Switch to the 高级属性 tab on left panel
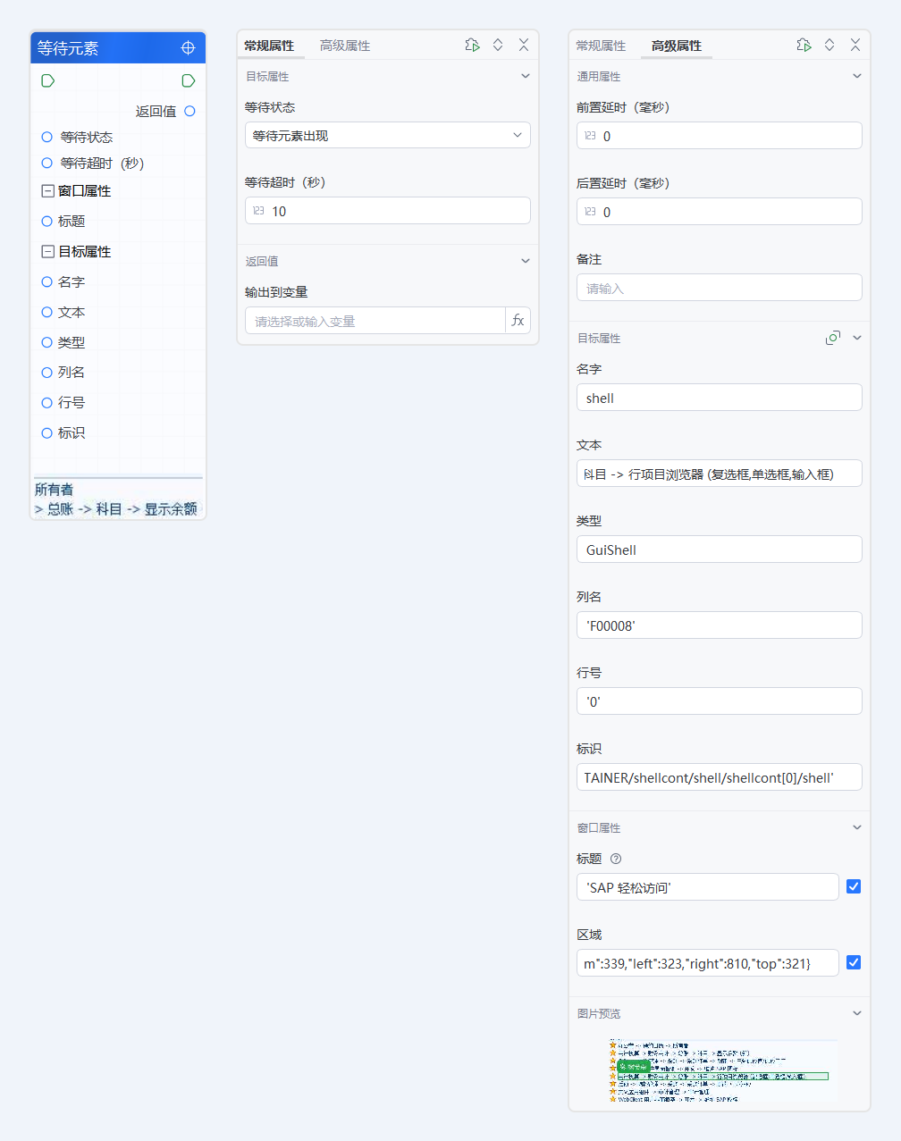The height and width of the screenshot is (1141, 901). 345,45
